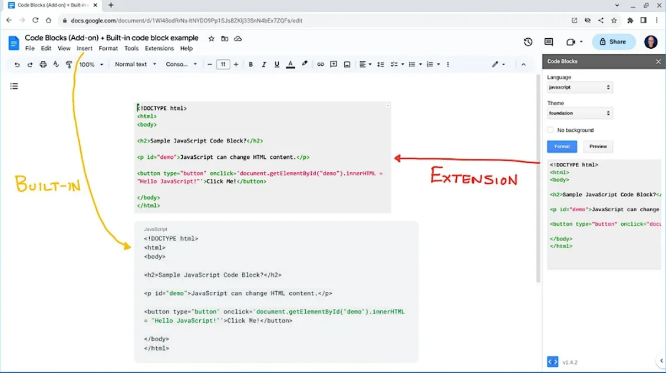Viewport: 666px width, 373px height.
Task: Decrease font size with minus button
Action: (x=209, y=65)
